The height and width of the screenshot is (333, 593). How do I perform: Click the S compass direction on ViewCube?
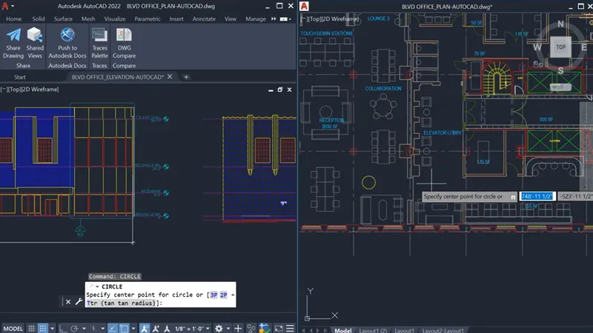tap(560, 70)
